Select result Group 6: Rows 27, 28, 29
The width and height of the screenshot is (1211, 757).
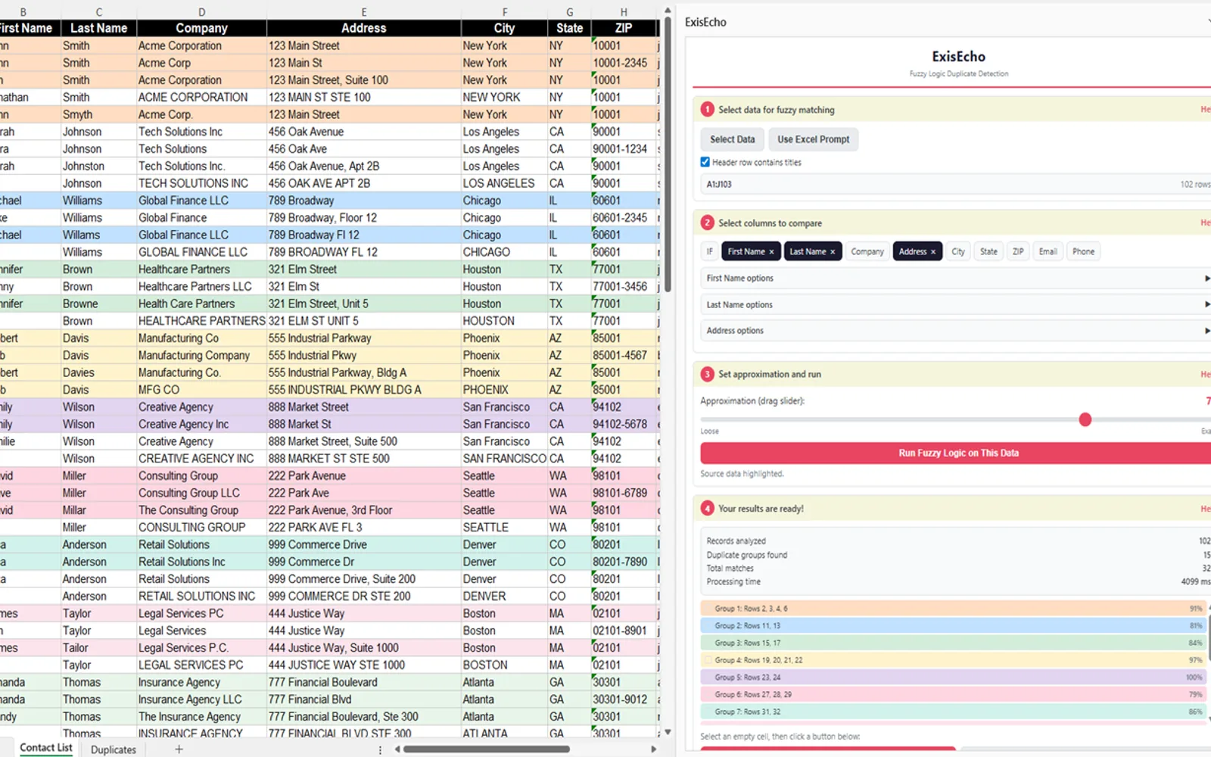click(952, 695)
